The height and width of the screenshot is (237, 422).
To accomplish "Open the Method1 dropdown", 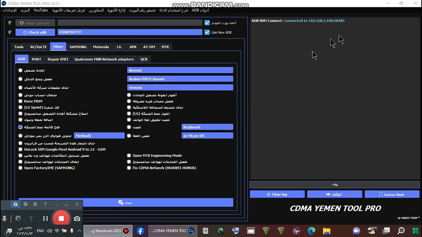I will pyautogui.click(x=99, y=136).
